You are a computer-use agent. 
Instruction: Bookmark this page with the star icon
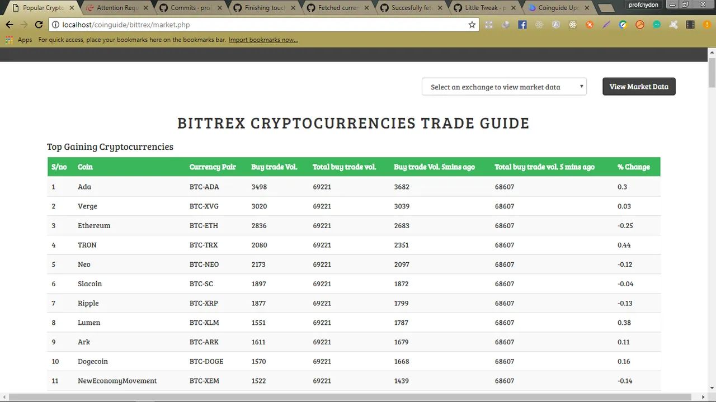[472, 25]
